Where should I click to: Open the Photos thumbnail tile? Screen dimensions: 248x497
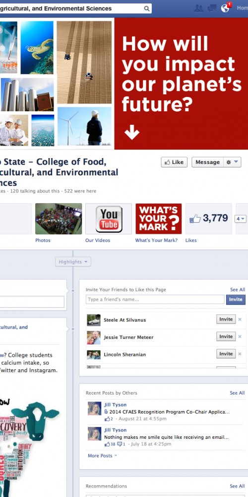(x=59, y=219)
